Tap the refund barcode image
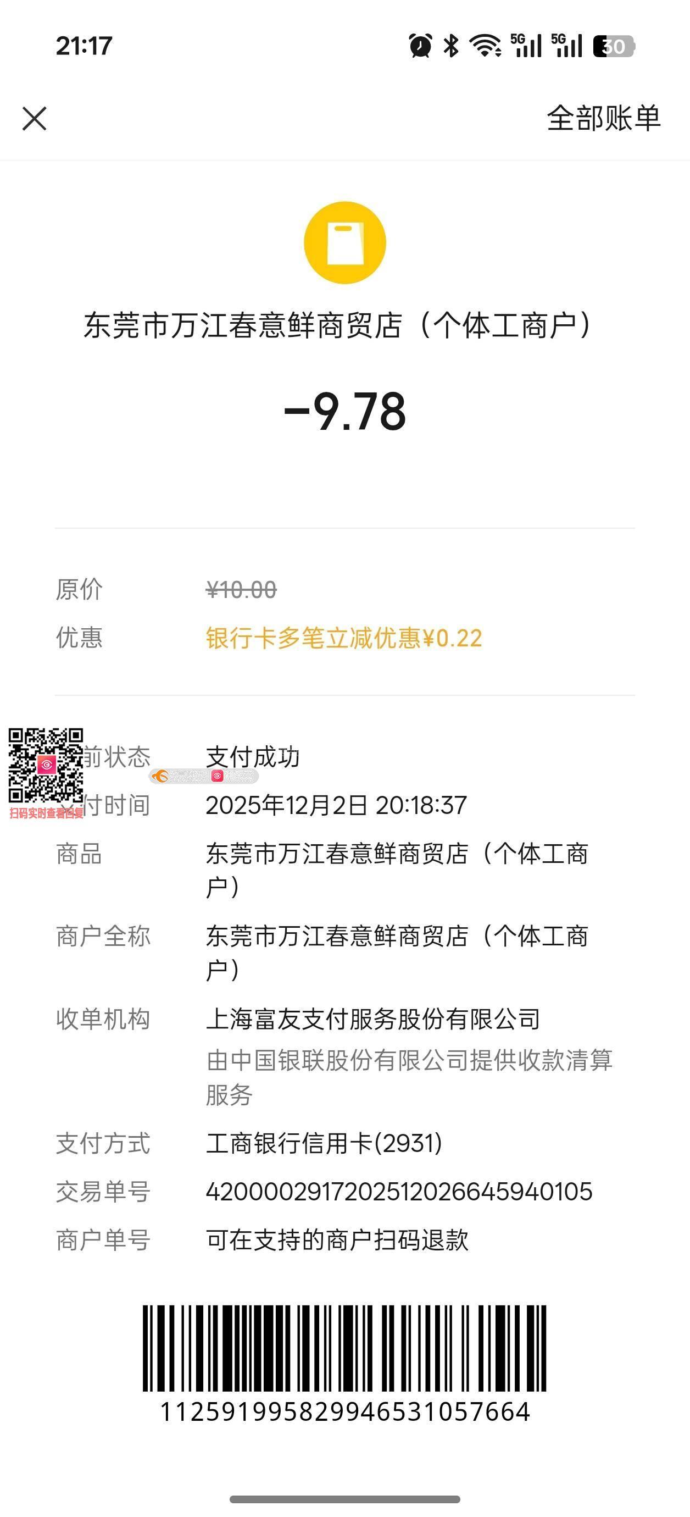 tap(345, 1348)
